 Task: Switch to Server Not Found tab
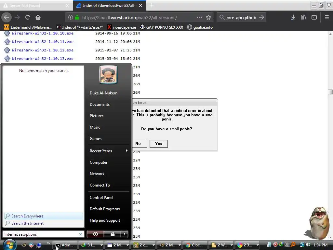[x=36, y=6]
